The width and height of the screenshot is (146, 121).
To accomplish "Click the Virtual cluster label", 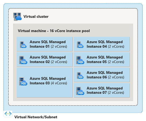I will point(36,17).
